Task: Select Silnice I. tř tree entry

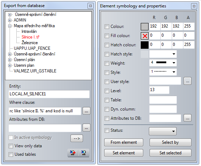Action: click(30, 37)
